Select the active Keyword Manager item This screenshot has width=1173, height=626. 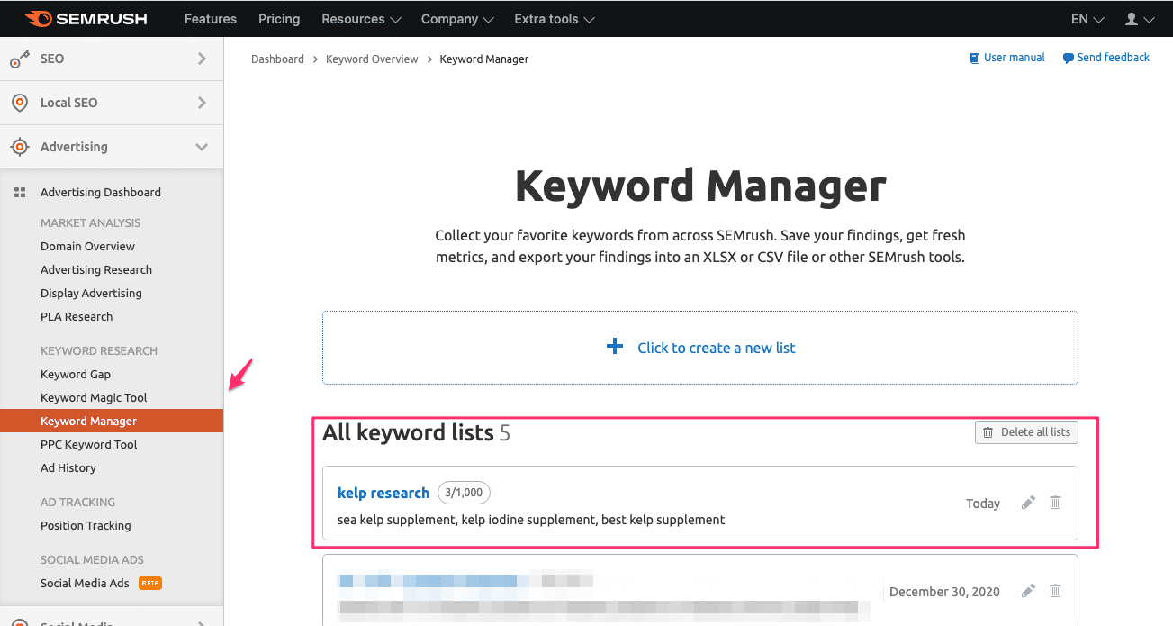(112, 421)
